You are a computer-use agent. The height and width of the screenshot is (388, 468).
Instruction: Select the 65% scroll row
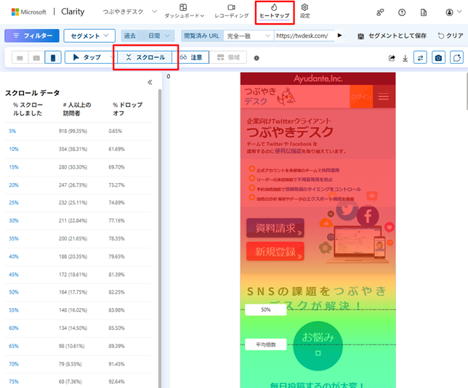(78, 346)
